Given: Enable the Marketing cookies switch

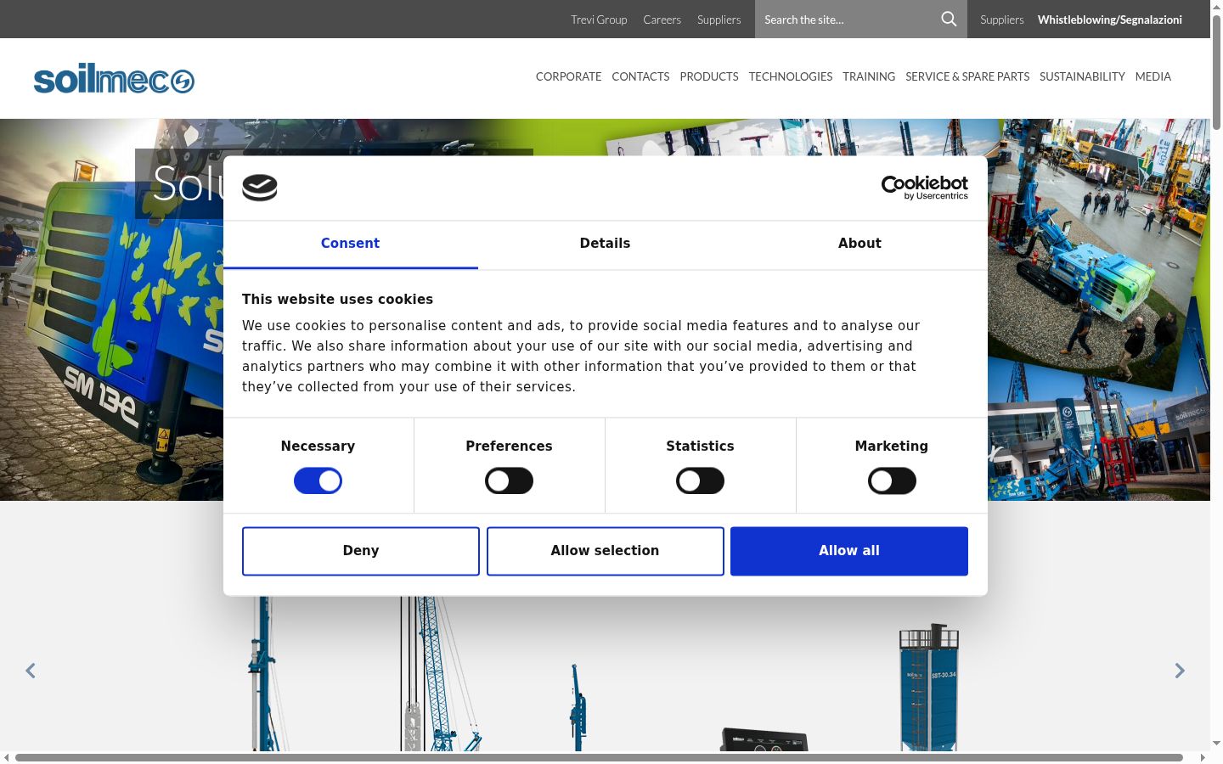Looking at the screenshot, I should pos(892,481).
